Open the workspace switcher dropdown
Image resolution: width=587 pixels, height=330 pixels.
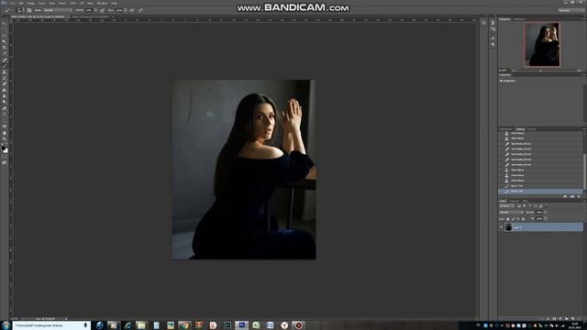tap(570, 10)
